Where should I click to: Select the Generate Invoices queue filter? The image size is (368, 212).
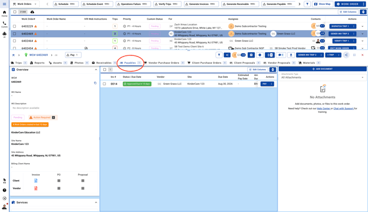pos(202,4)
